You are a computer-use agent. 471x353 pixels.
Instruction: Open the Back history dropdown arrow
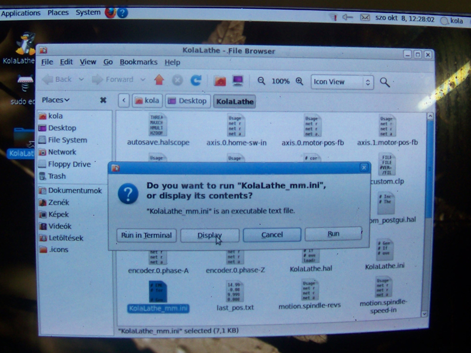(81, 79)
